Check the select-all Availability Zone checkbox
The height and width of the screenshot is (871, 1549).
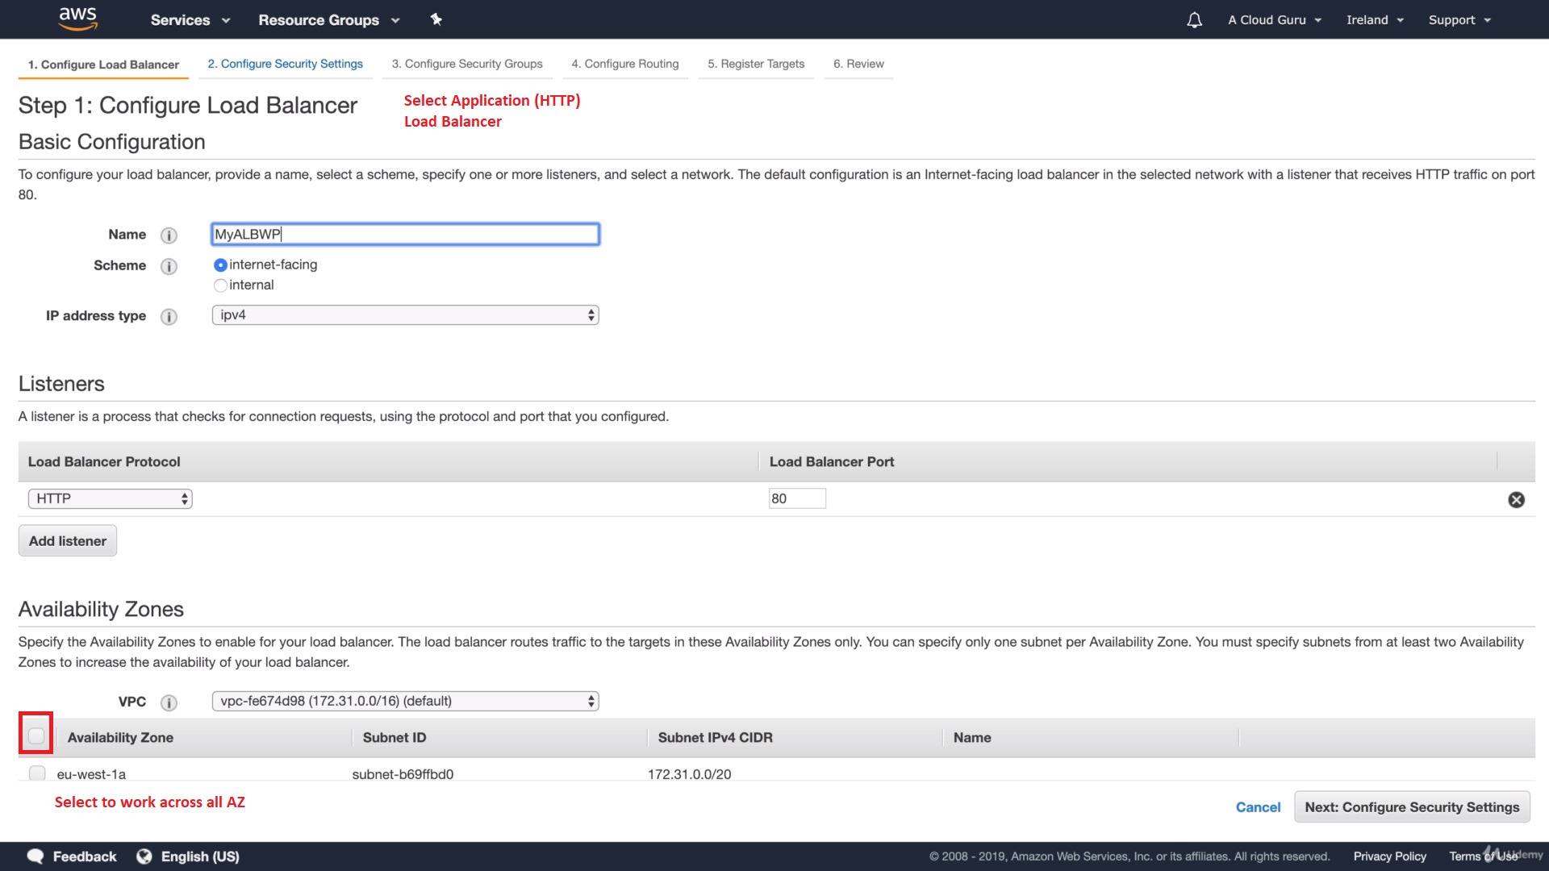pos(36,736)
